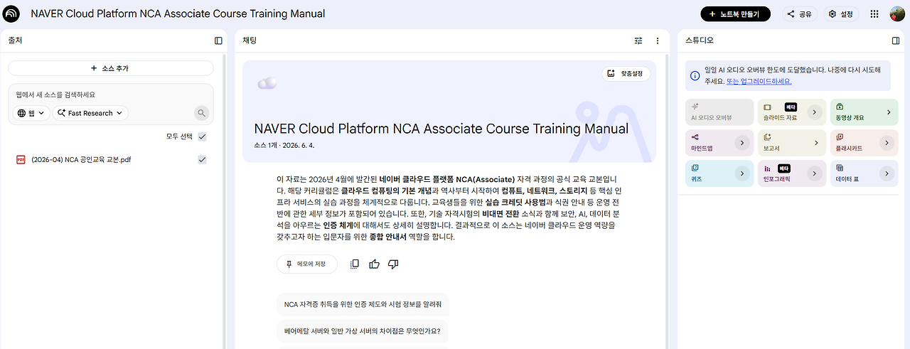The image size is (910, 349).
Task: Click the chat heading NAVER Cloud Platform NCA title
Action: (441, 129)
